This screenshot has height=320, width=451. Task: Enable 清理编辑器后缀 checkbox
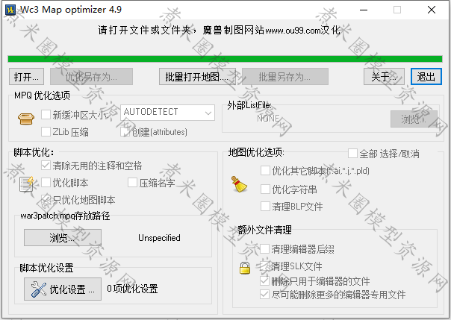tap(264, 248)
